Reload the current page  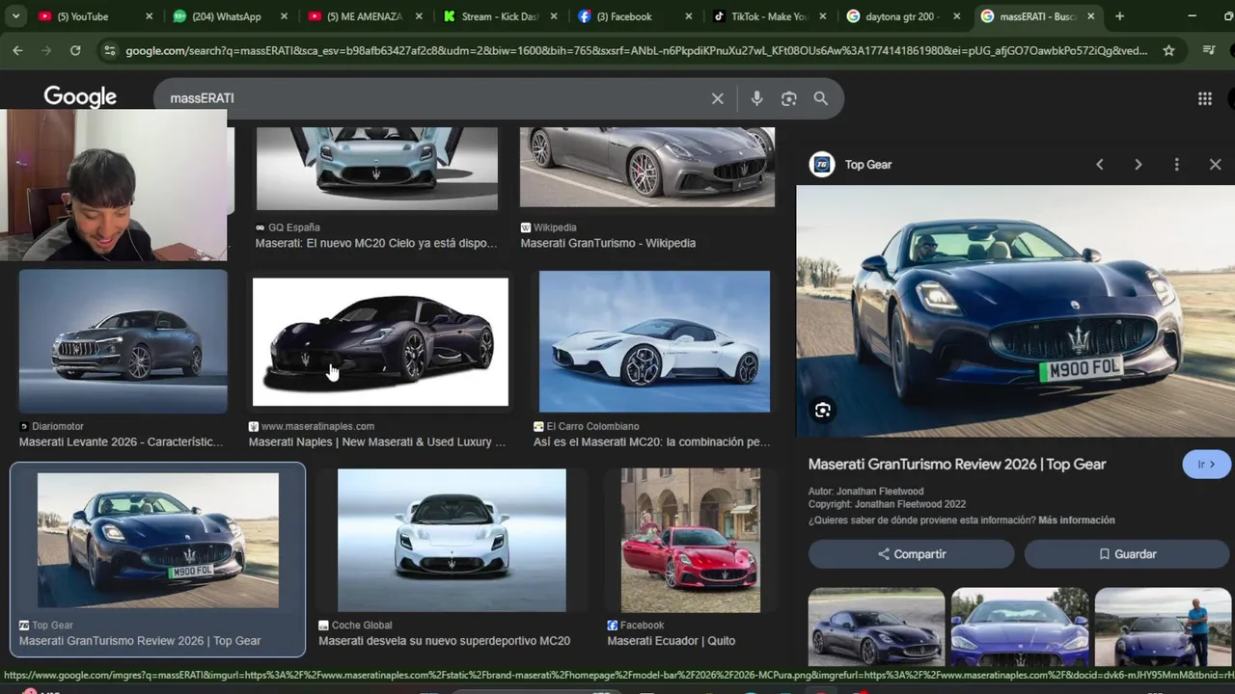[x=75, y=50]
